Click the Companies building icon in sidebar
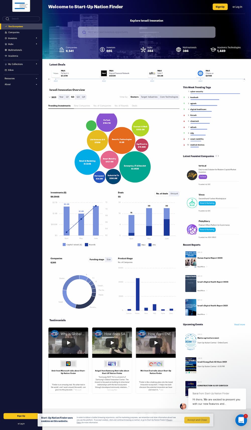Image resolution: width=251 pixels, height=430 pixels. (x=6, y=32)
